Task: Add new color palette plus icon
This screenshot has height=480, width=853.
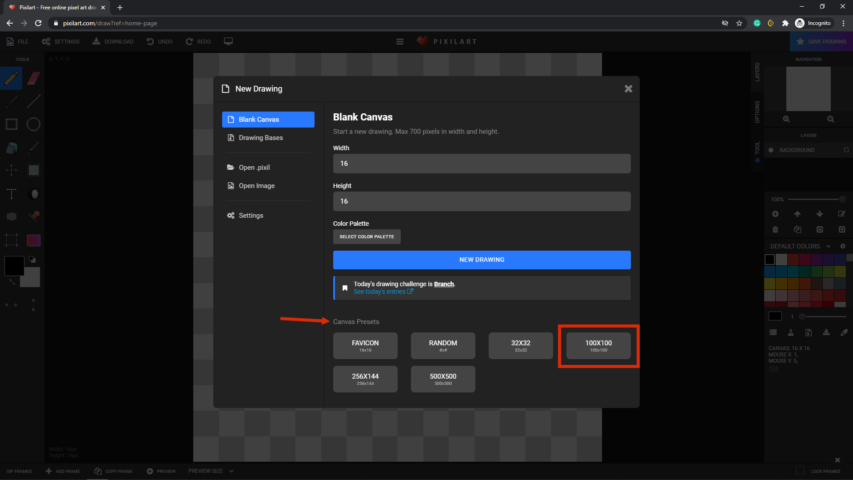Action: coord(842,246)
